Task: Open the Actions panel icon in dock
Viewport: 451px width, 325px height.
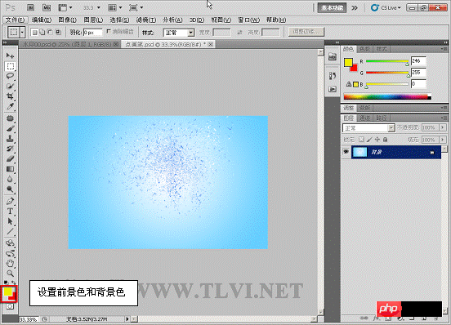Action: pos(333,89)
